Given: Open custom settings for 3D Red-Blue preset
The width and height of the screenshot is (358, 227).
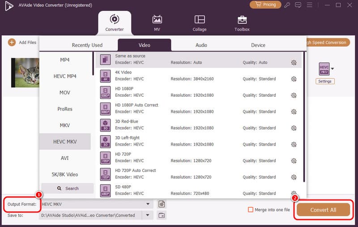Looking at the screenshot, I should tap(294, 128).
